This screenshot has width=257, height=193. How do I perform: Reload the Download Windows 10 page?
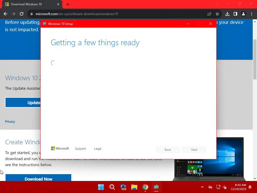coord(22,14)
